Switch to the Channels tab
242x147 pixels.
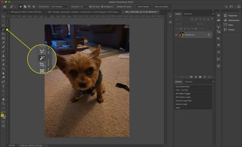[x=188, y=14]
